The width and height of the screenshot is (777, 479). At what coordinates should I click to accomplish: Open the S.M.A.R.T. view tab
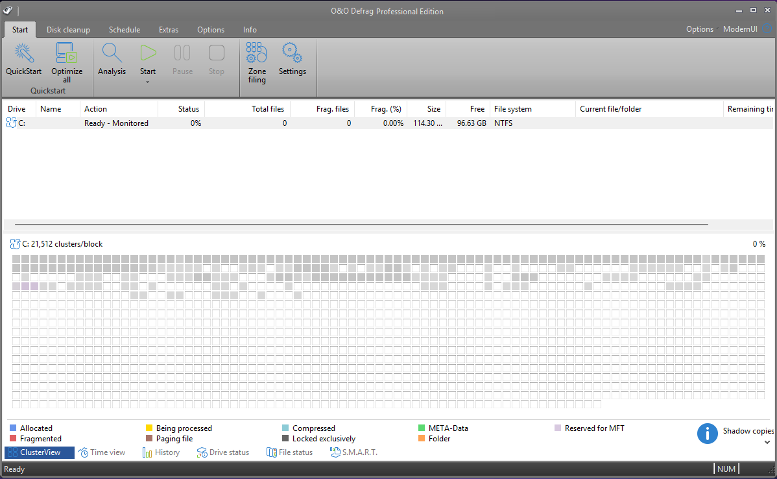tap(354, 452)
